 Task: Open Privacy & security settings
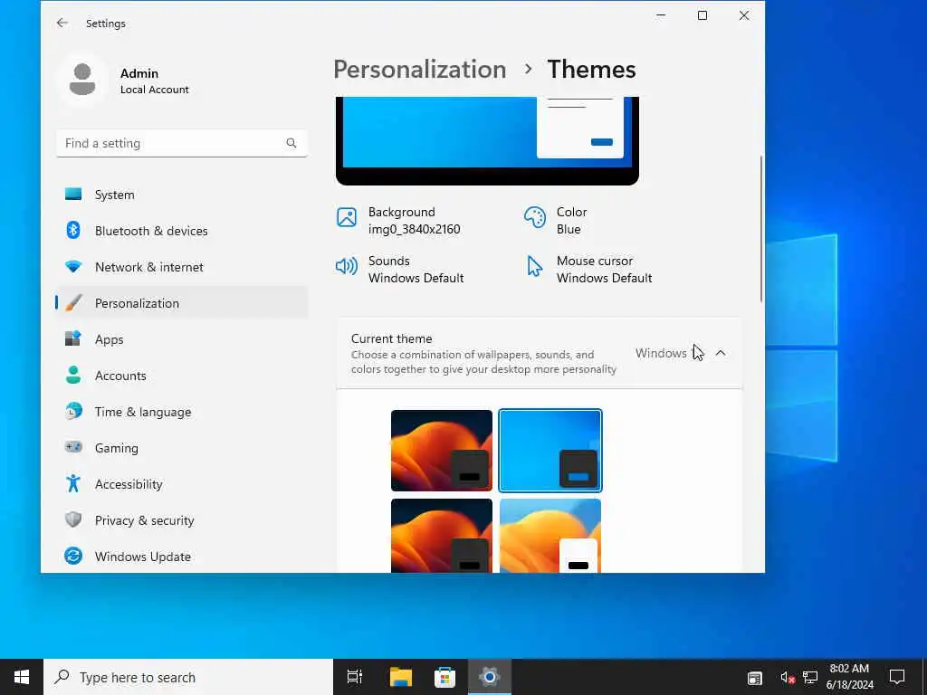[182, 520]
